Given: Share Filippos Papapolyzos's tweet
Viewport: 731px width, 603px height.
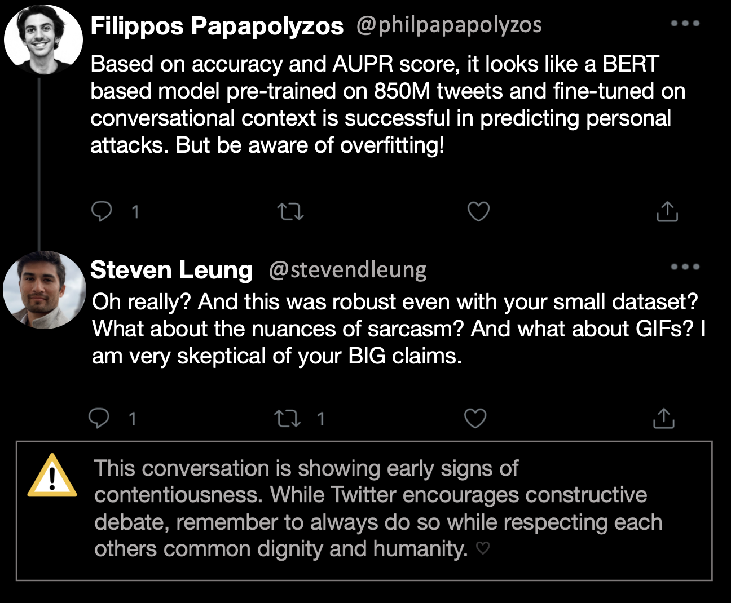Looking at the screenshot, I should [667, 212].
